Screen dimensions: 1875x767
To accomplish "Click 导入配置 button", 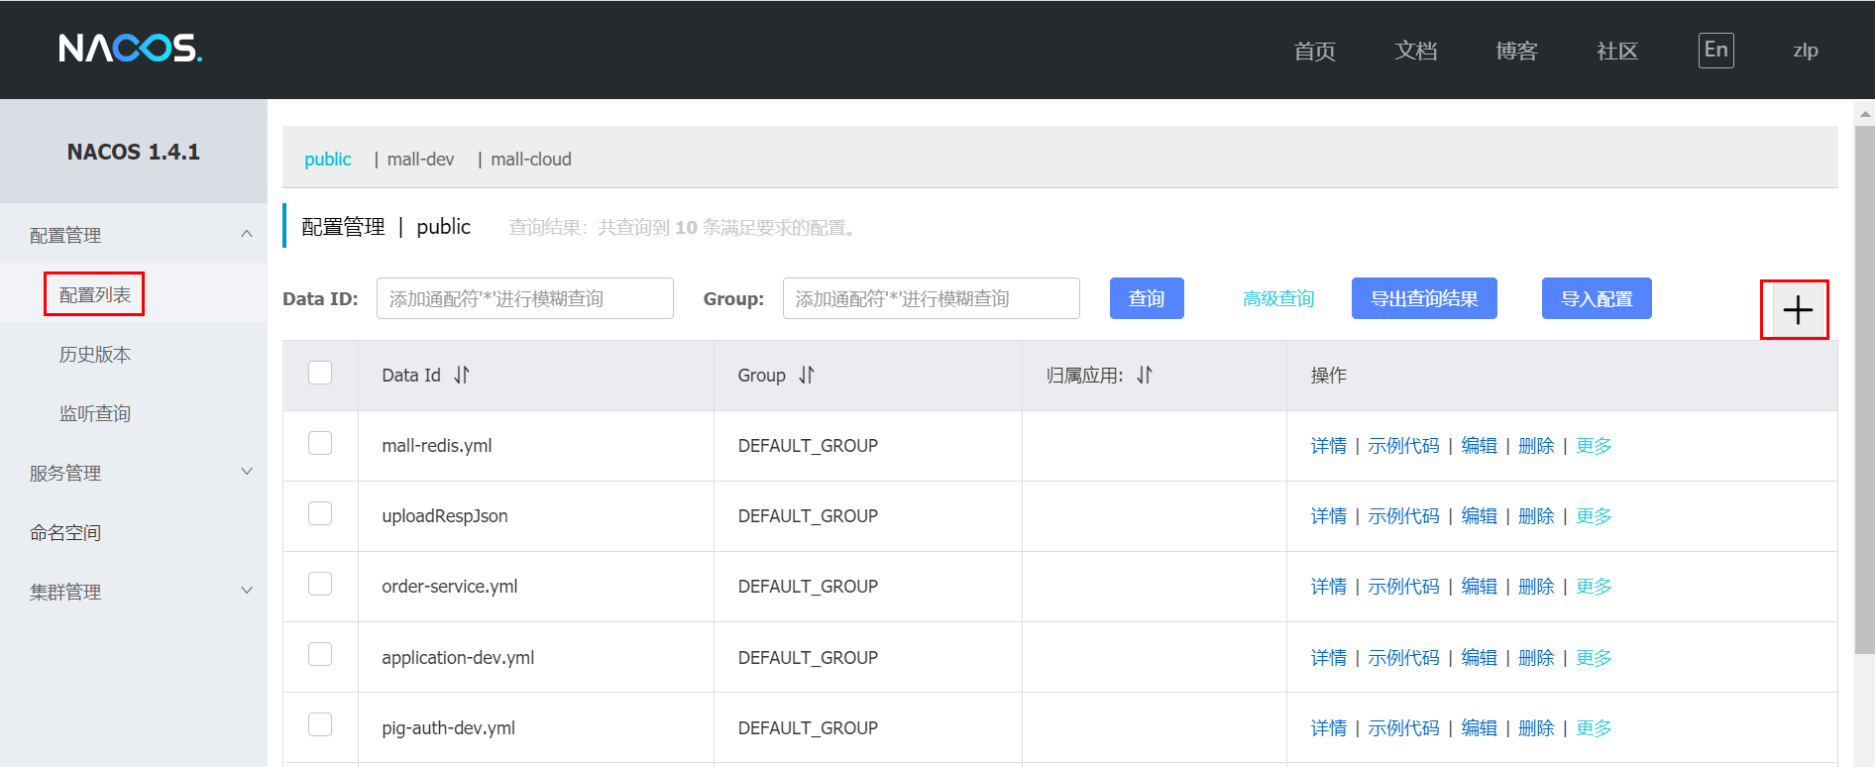I will 1597,298.
